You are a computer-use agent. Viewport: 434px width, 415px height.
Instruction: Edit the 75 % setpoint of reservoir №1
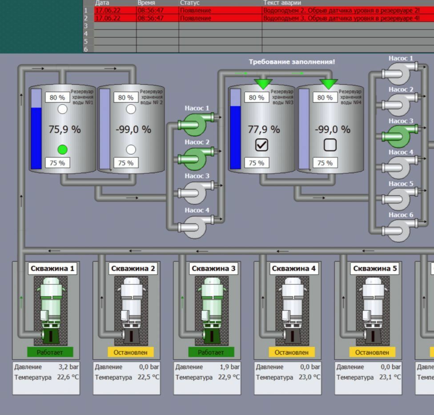tap(57, 163)
